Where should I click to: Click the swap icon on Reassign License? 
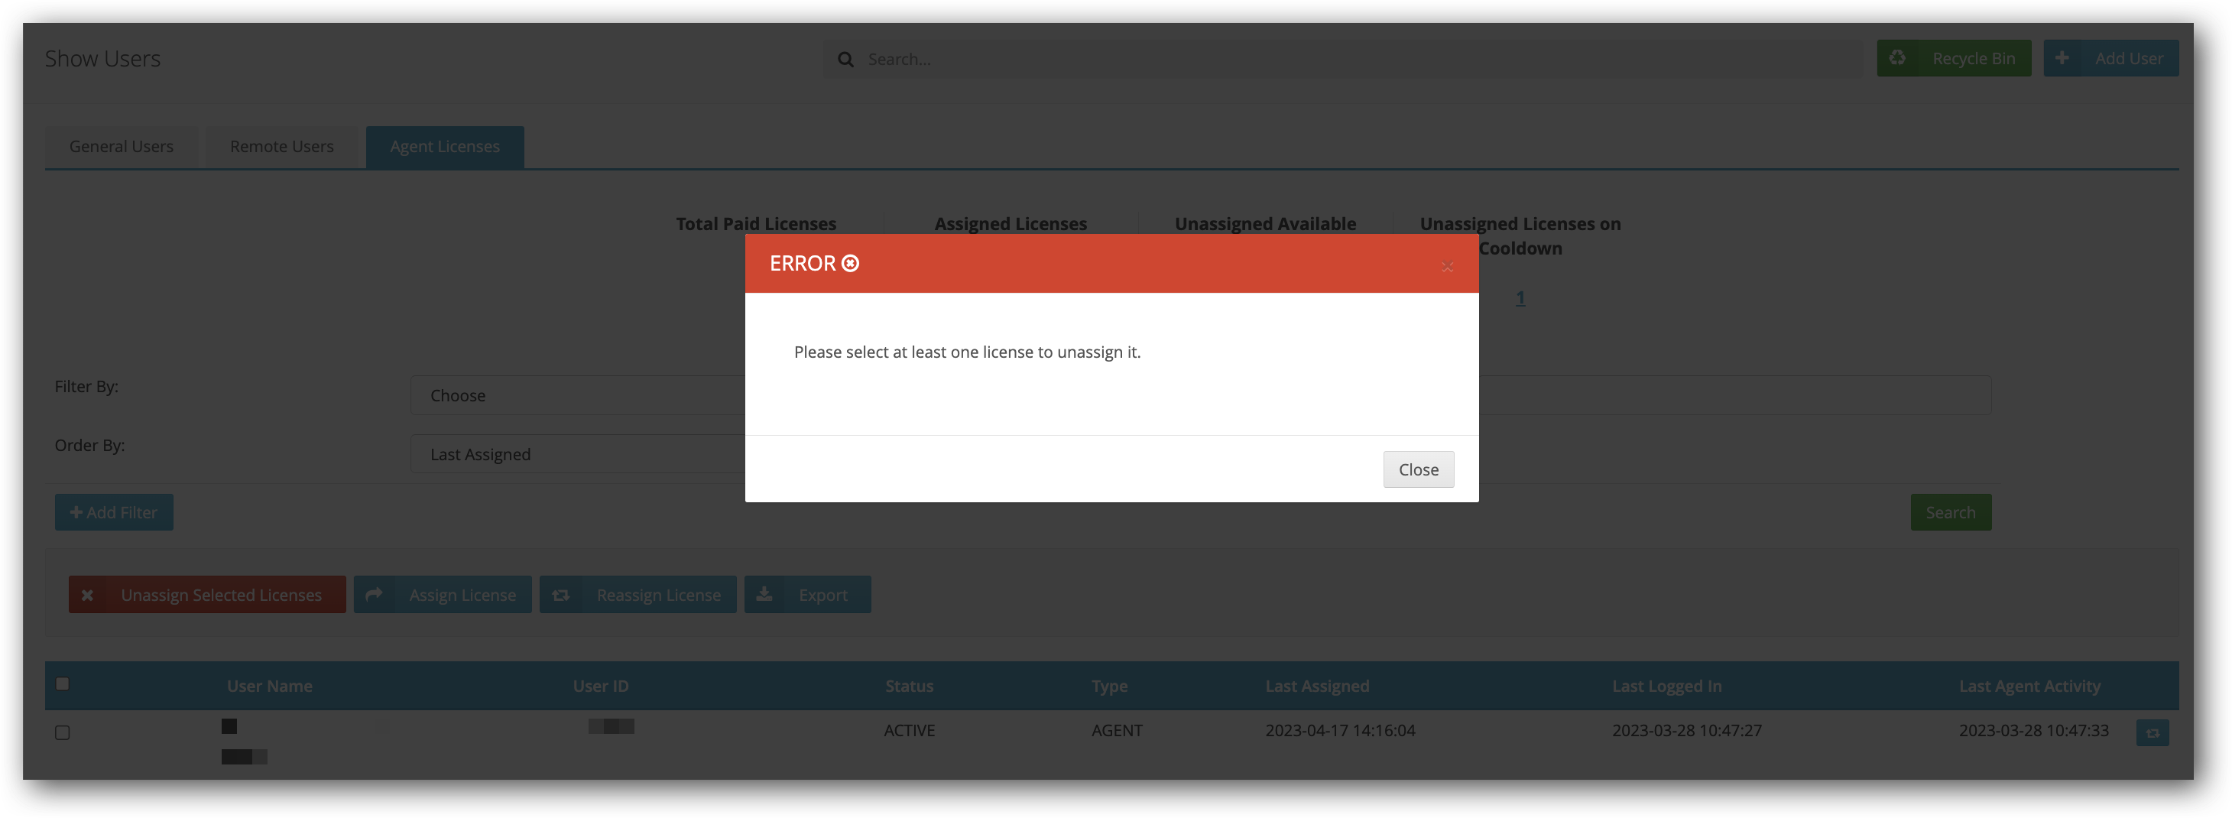coord(560,596)
